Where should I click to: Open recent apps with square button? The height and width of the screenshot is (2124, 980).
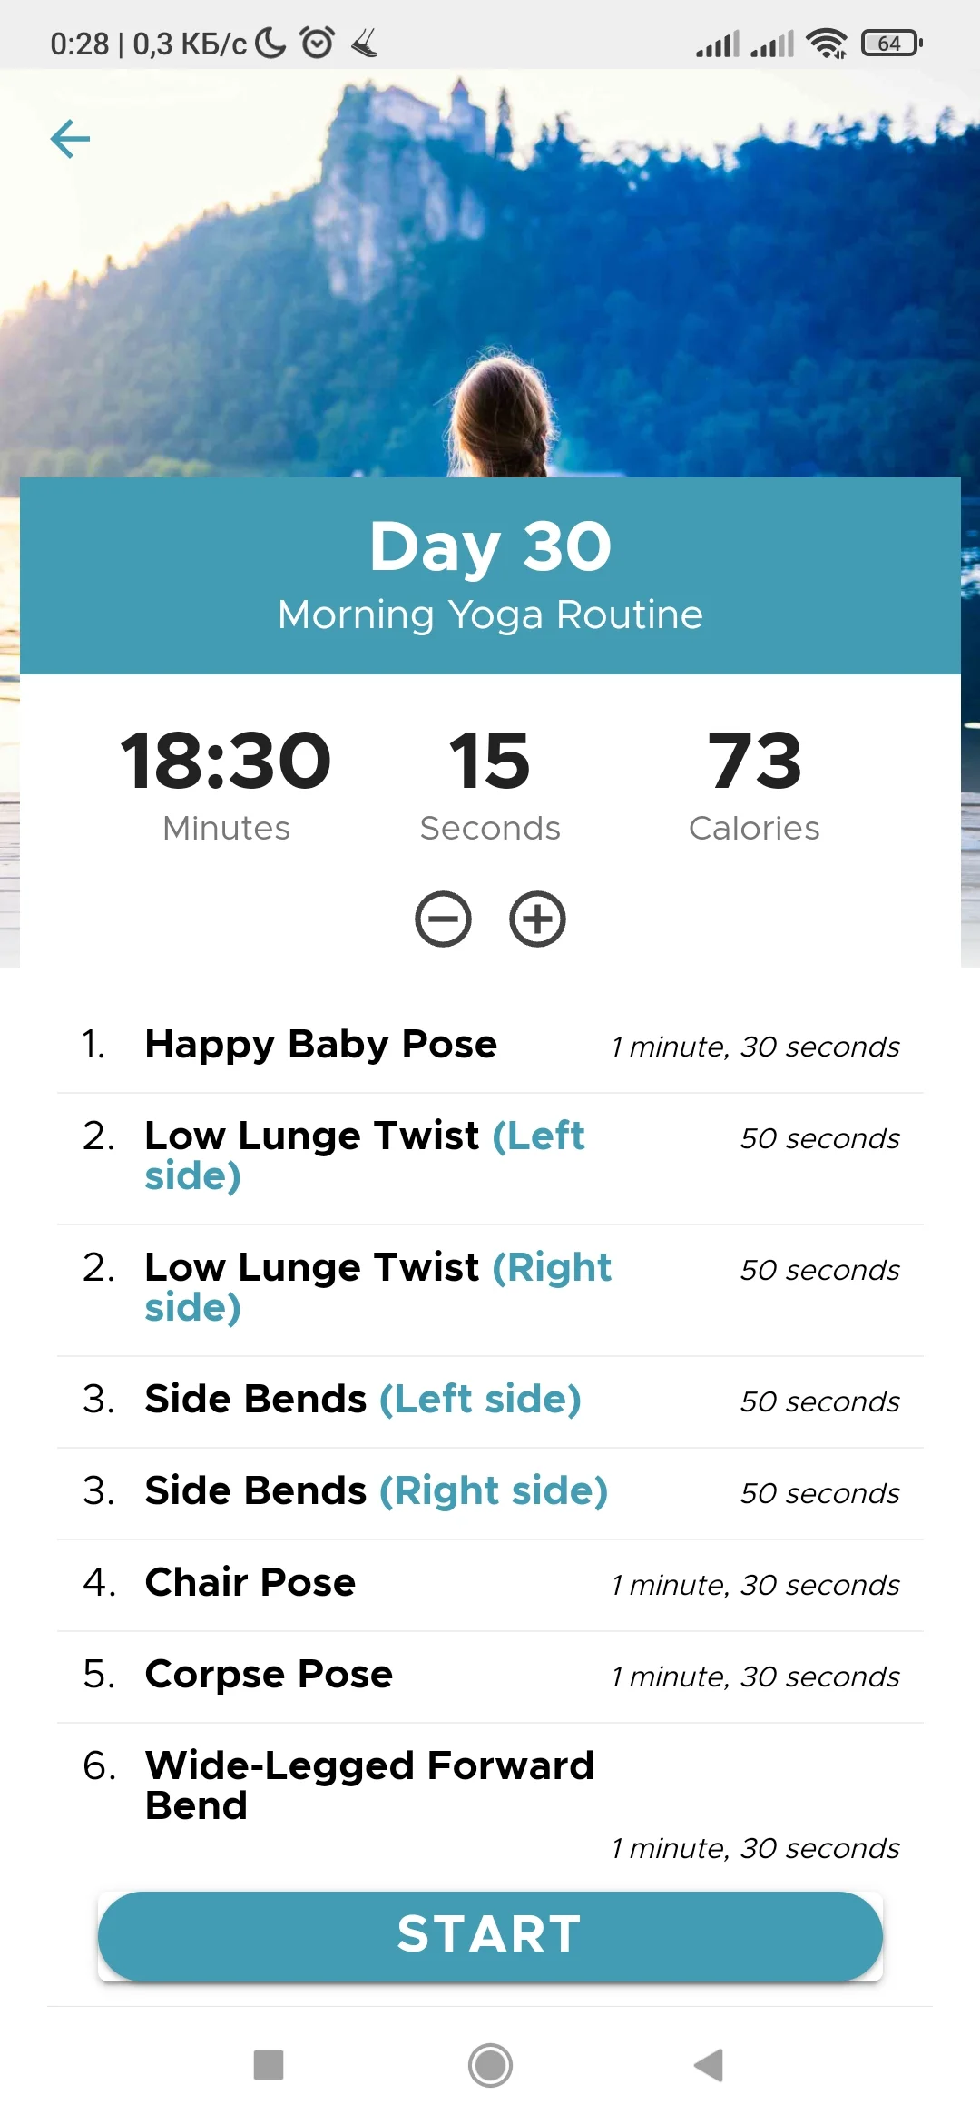pyautogui.click(x=269, y=2065)
